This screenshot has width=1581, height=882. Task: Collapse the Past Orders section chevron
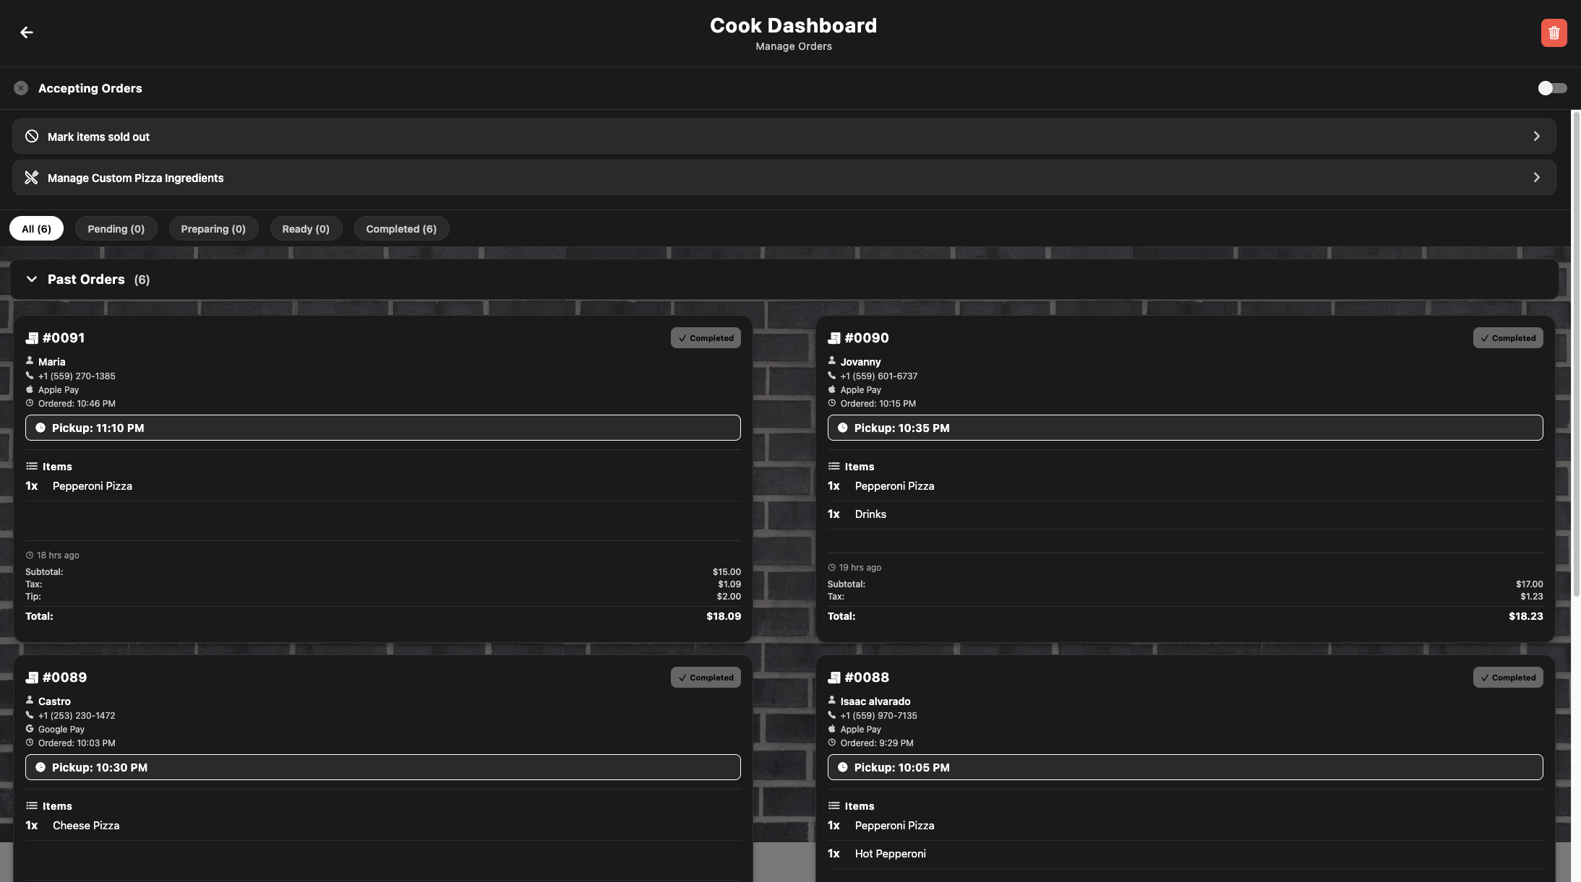[x=32, y=279]
